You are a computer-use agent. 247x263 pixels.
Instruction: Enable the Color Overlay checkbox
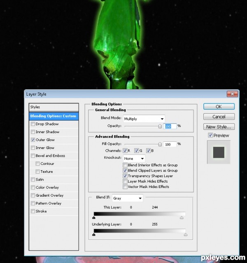33,187
